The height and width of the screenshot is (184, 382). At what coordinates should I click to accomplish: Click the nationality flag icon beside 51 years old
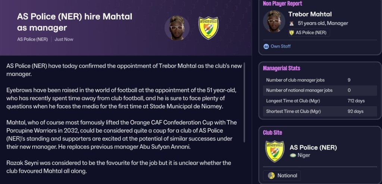point(291,23)
